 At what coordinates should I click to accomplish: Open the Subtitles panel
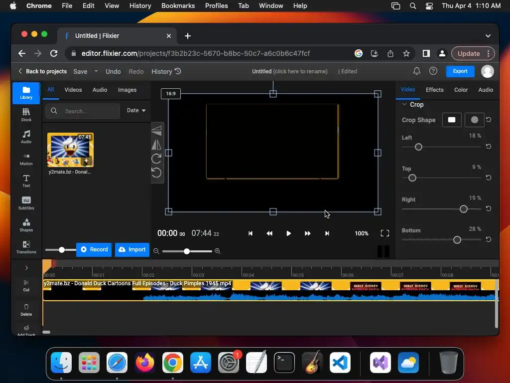(26, 203)
